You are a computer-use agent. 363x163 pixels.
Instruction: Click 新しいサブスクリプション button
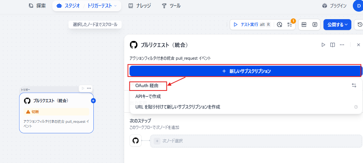click(x=245, y=71)
